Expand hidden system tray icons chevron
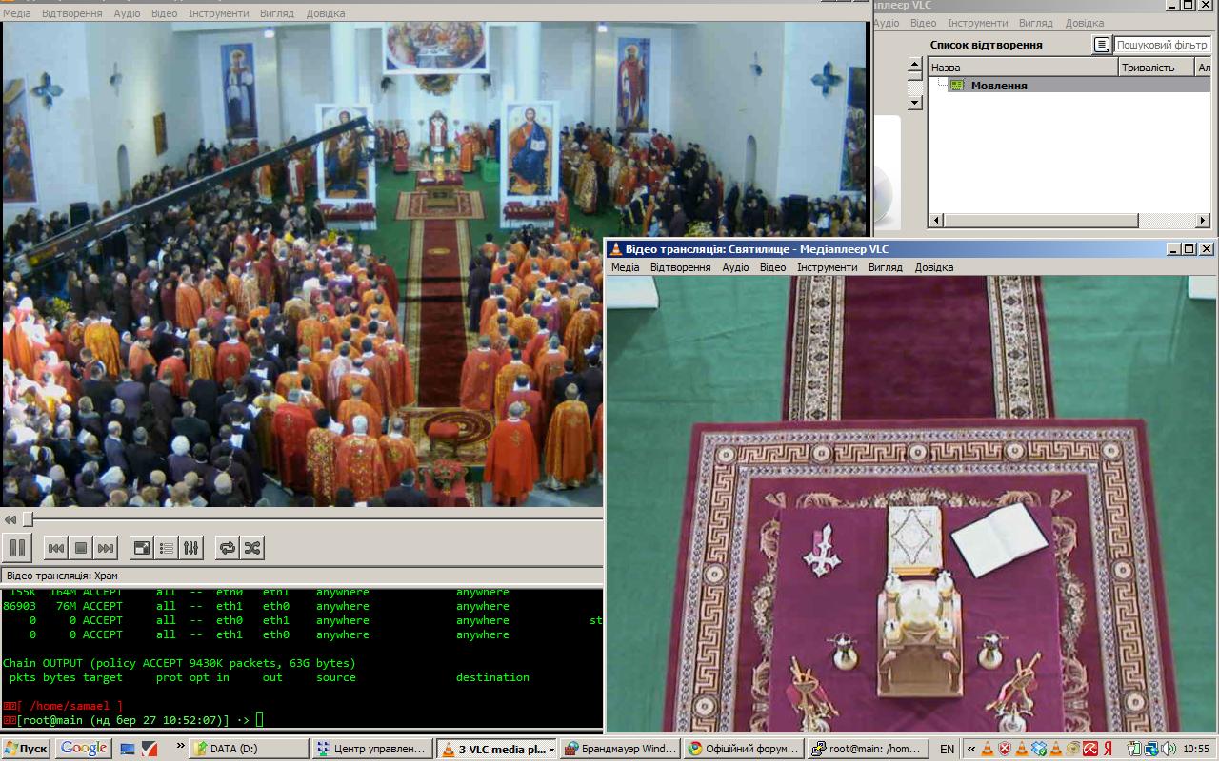Screen dimensions: 1219x761 pyautogui.click(x=970, y=749)
